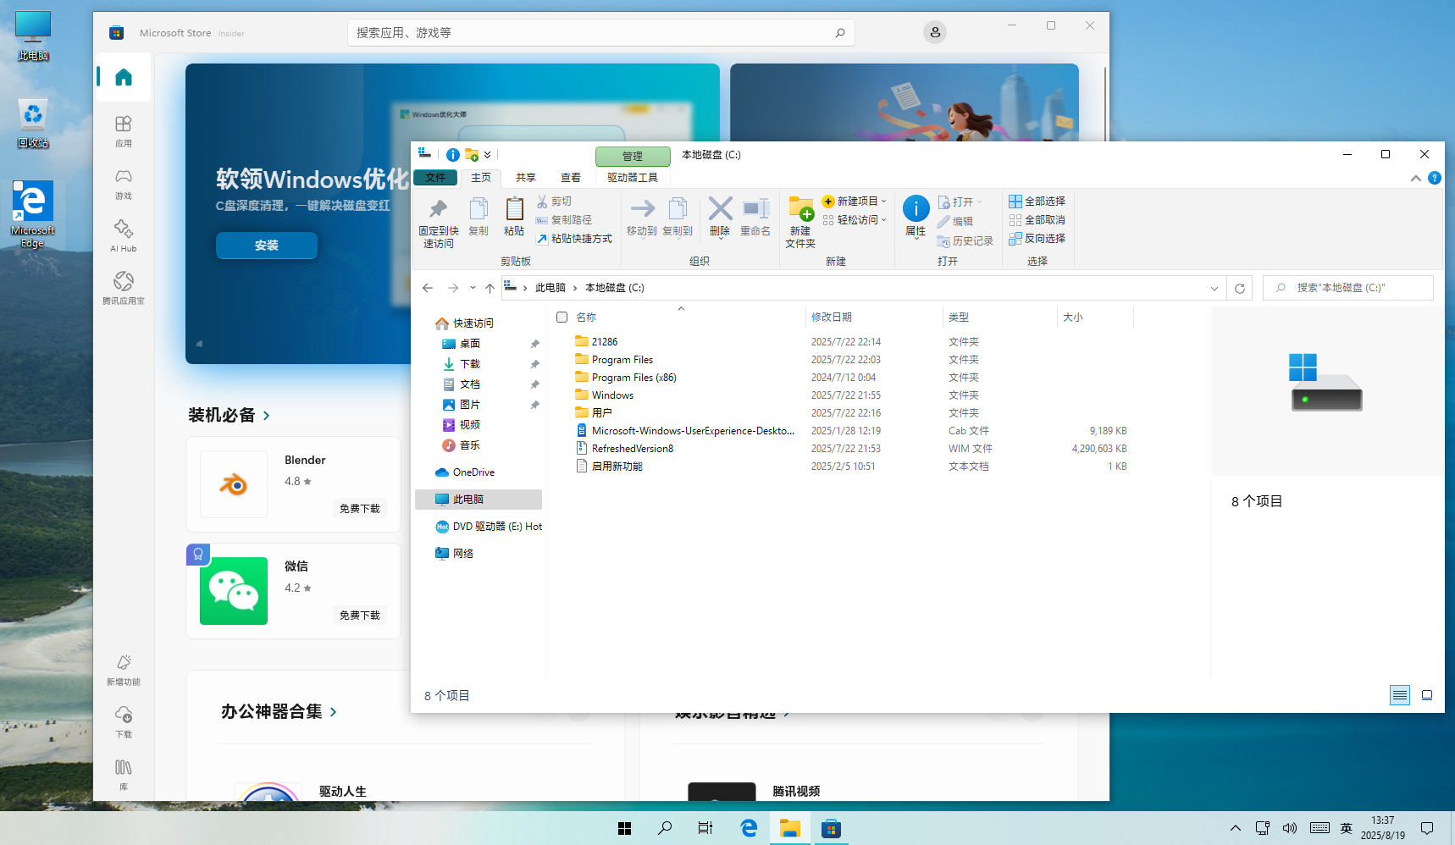Collapse the ribbon with the chevron
Screen dimensions: 1455x845
click(x=1415, y=178)
